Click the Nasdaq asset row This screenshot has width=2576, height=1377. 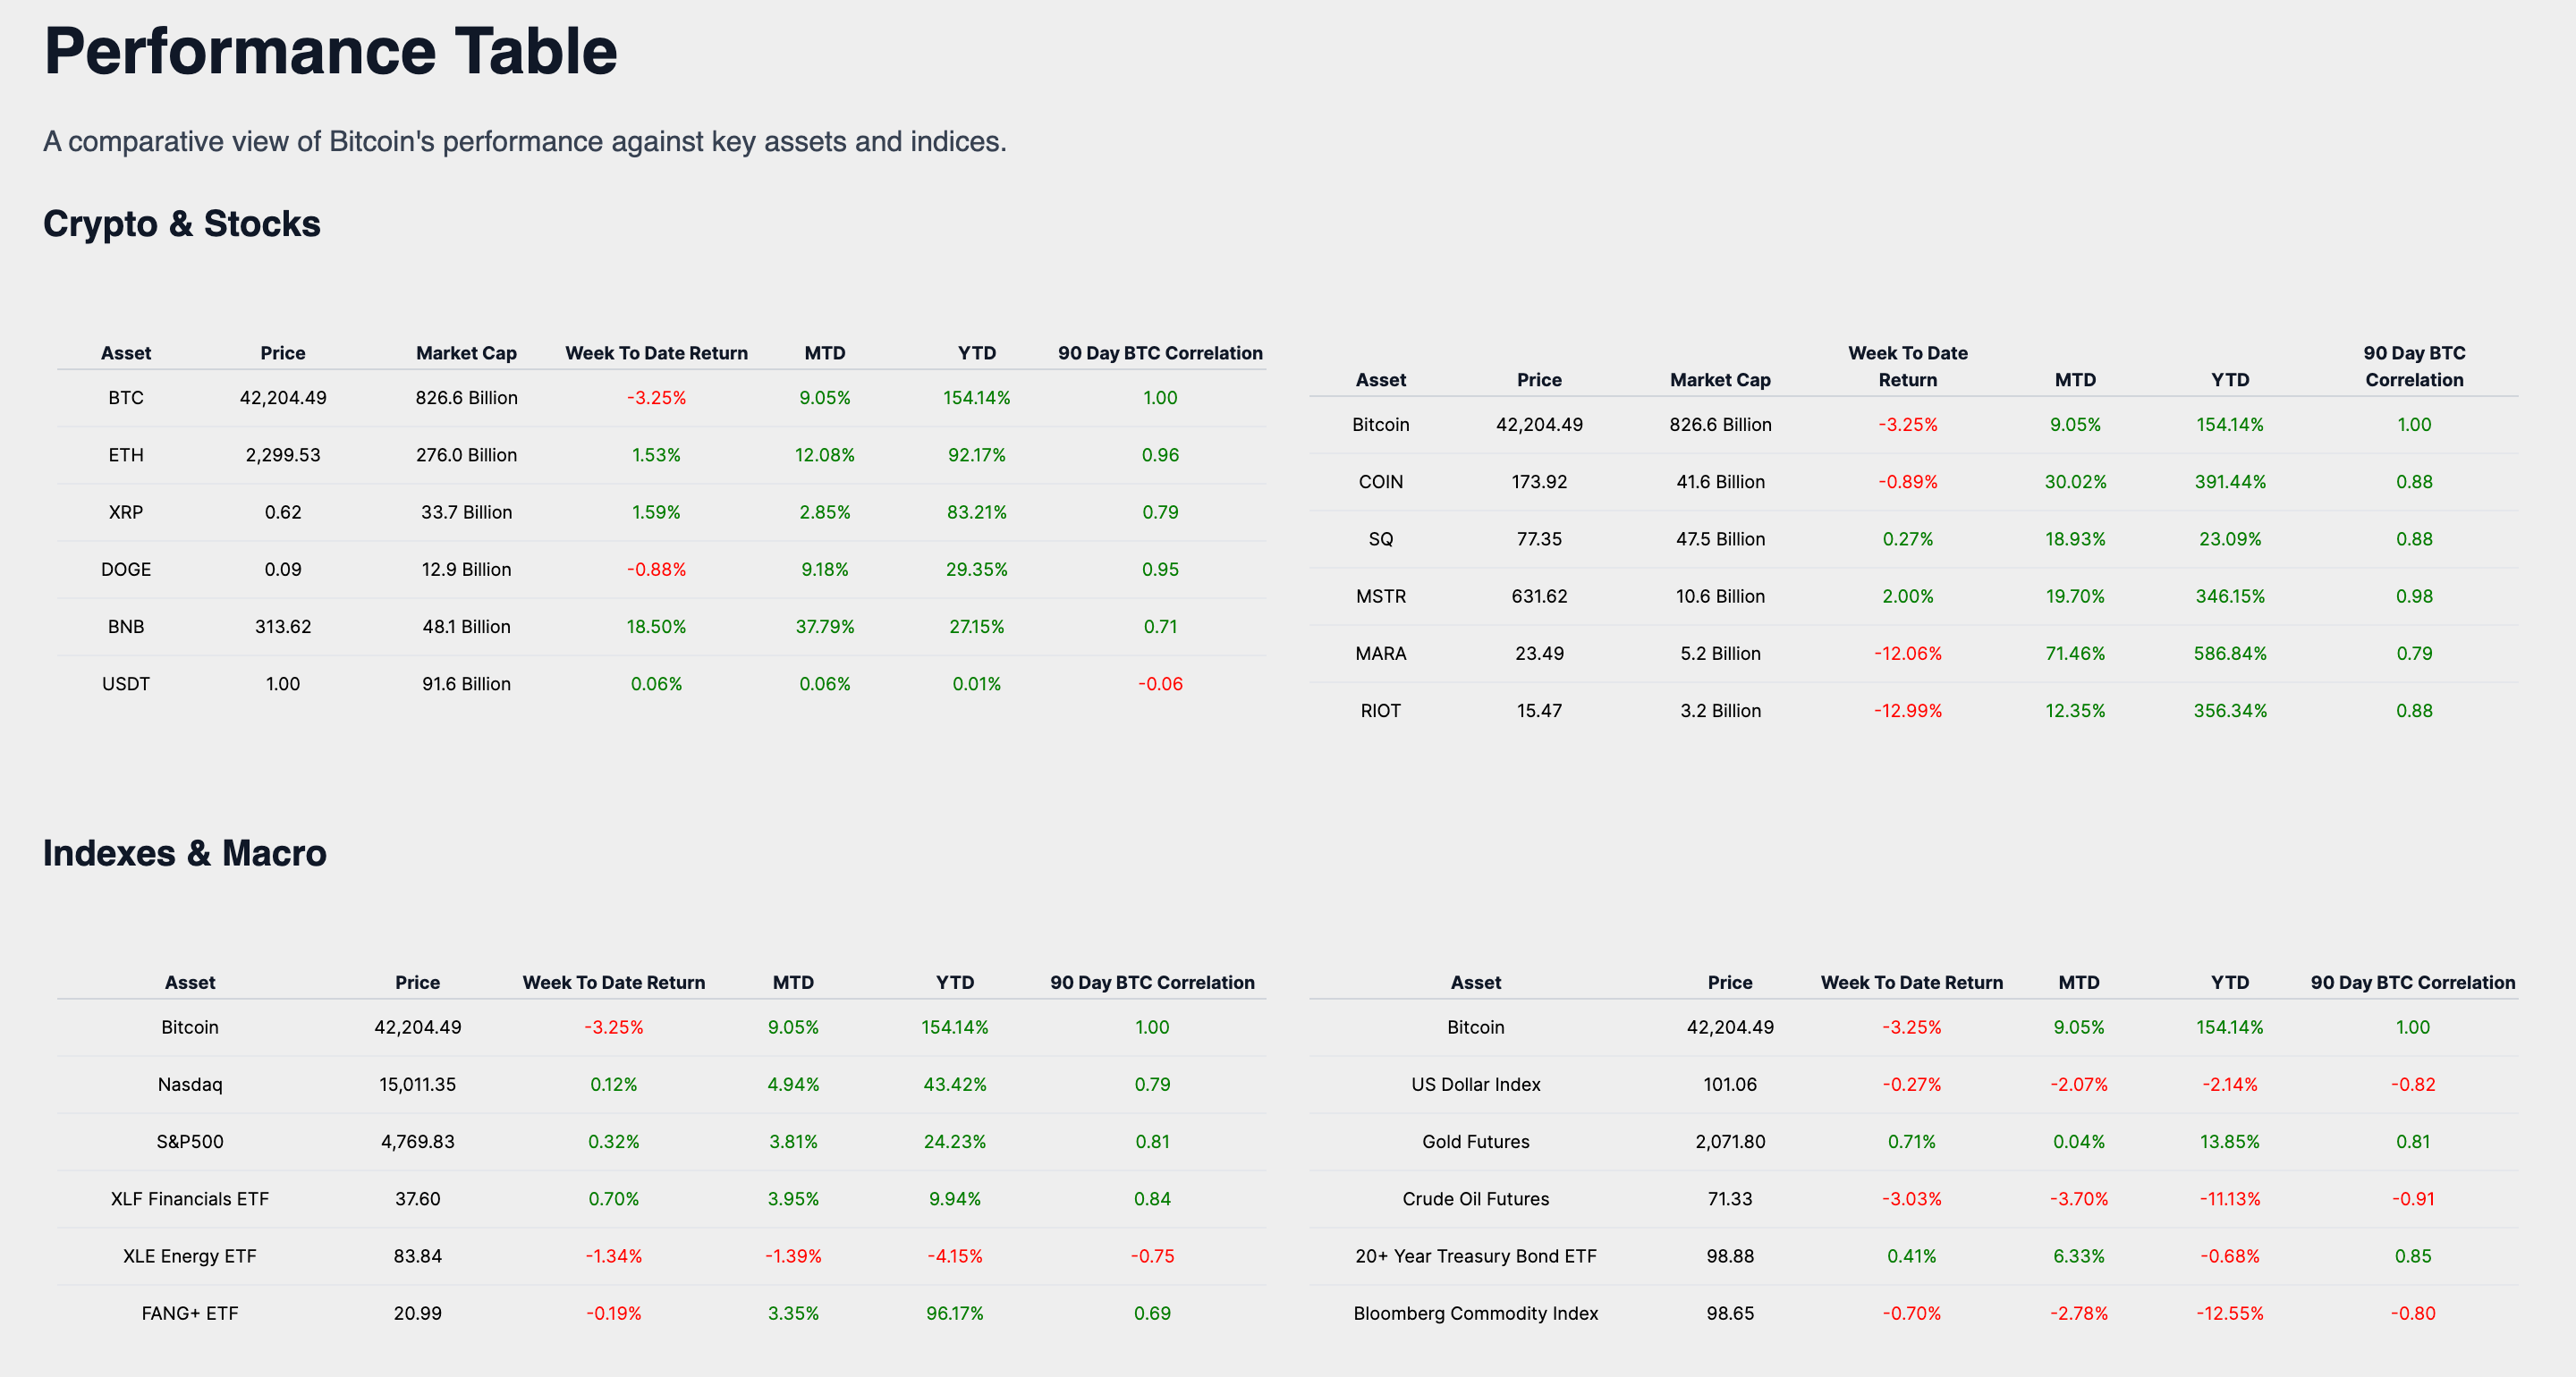click(190, 1084)
